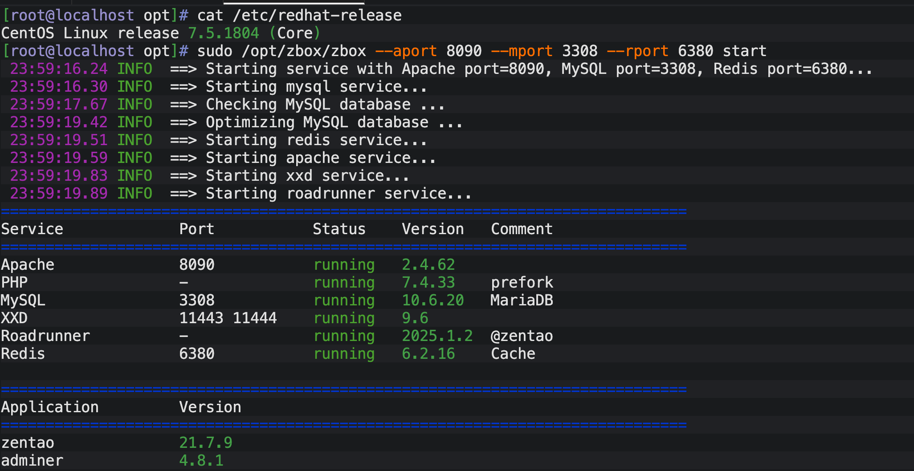Image resolution: width=914 pixels, height=471 pixels.
Task: Click the XXD port 11444
Action: point(254,318)
